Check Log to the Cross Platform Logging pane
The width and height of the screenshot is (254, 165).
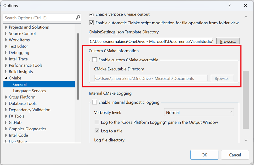(97, 122)
